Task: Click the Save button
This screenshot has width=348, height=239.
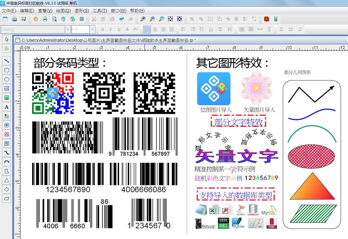Action: (x=23, y=19)
